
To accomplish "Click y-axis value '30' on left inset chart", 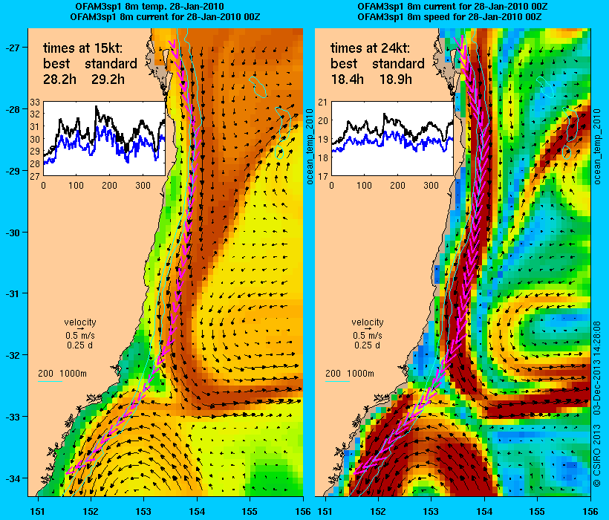I will click(36, 139).
